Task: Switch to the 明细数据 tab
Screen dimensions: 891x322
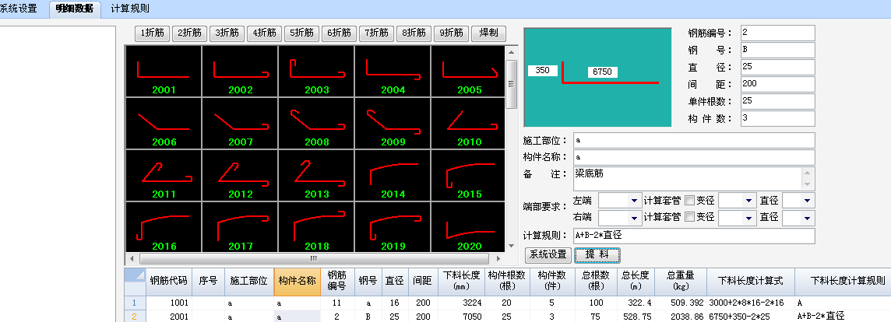Action: click(x=75, y=9)
